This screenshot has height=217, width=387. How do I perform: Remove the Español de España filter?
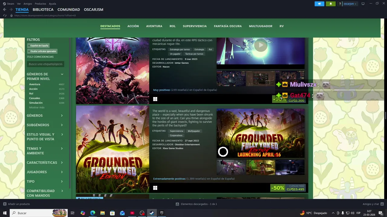(29, 46)
